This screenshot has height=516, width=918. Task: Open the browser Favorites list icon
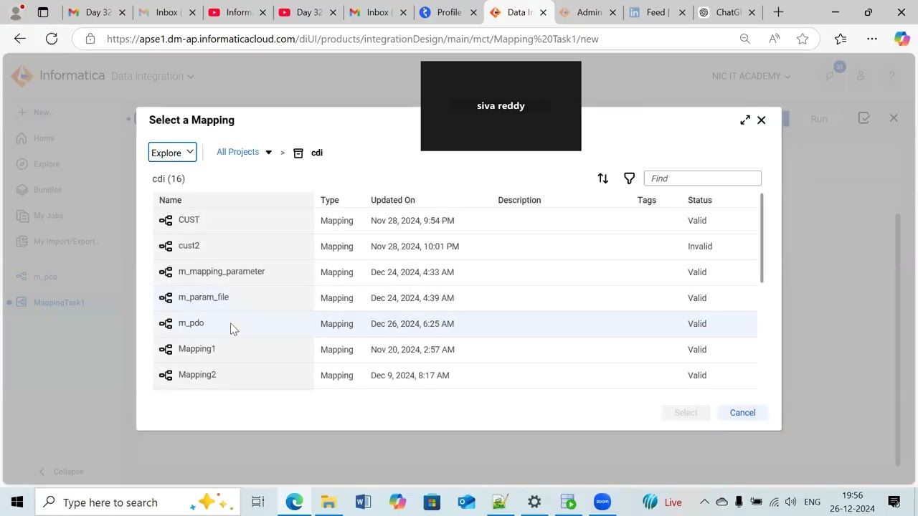(841, 39)
